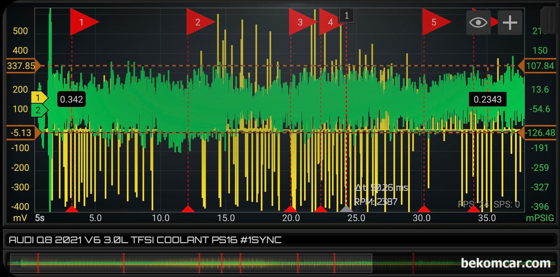Select red flag marker 1
560x277 pixels.
84,22
